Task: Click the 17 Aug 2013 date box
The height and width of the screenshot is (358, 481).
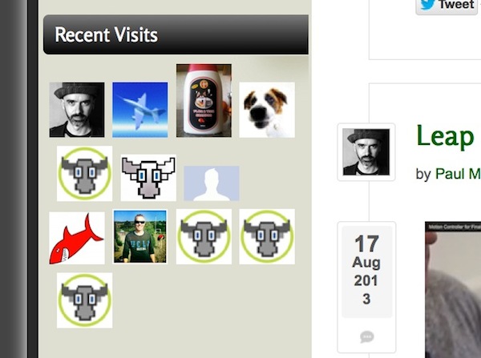Action: coord(367,272)
